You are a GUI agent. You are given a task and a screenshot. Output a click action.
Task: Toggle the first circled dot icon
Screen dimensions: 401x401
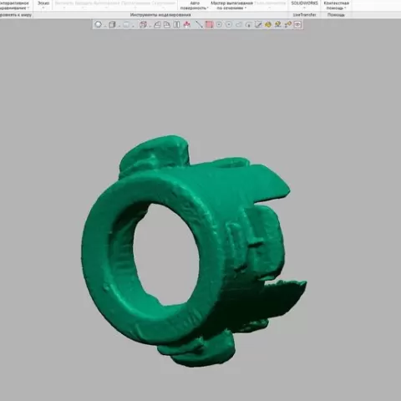pos(219,24)
